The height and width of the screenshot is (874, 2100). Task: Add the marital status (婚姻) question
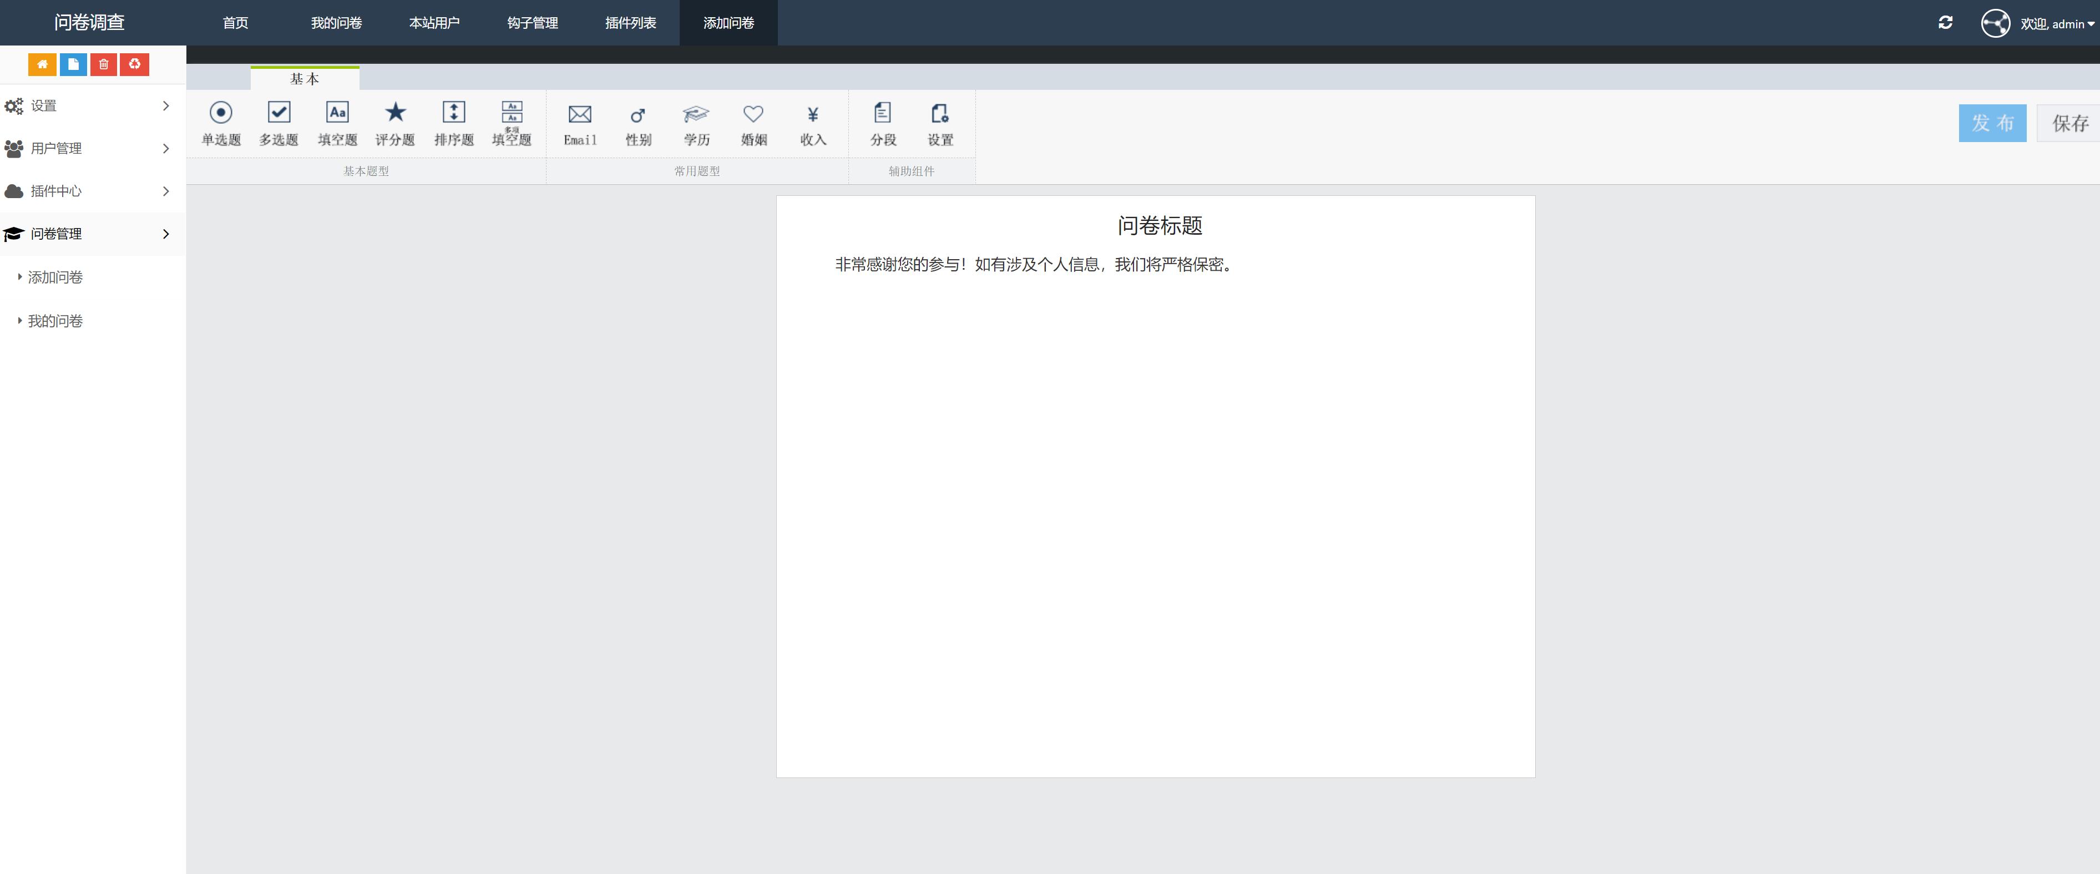coord(753,125)
